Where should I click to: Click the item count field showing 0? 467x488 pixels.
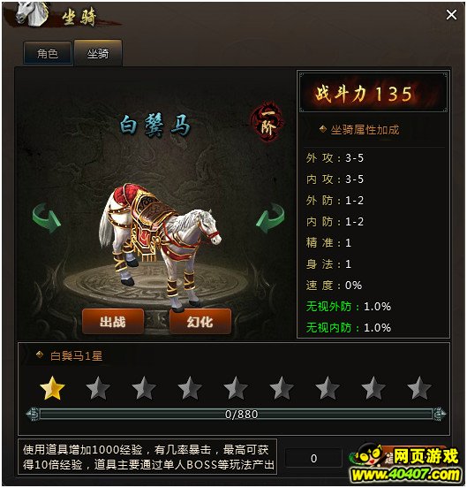pyautogui.click(x=313, y=458)
